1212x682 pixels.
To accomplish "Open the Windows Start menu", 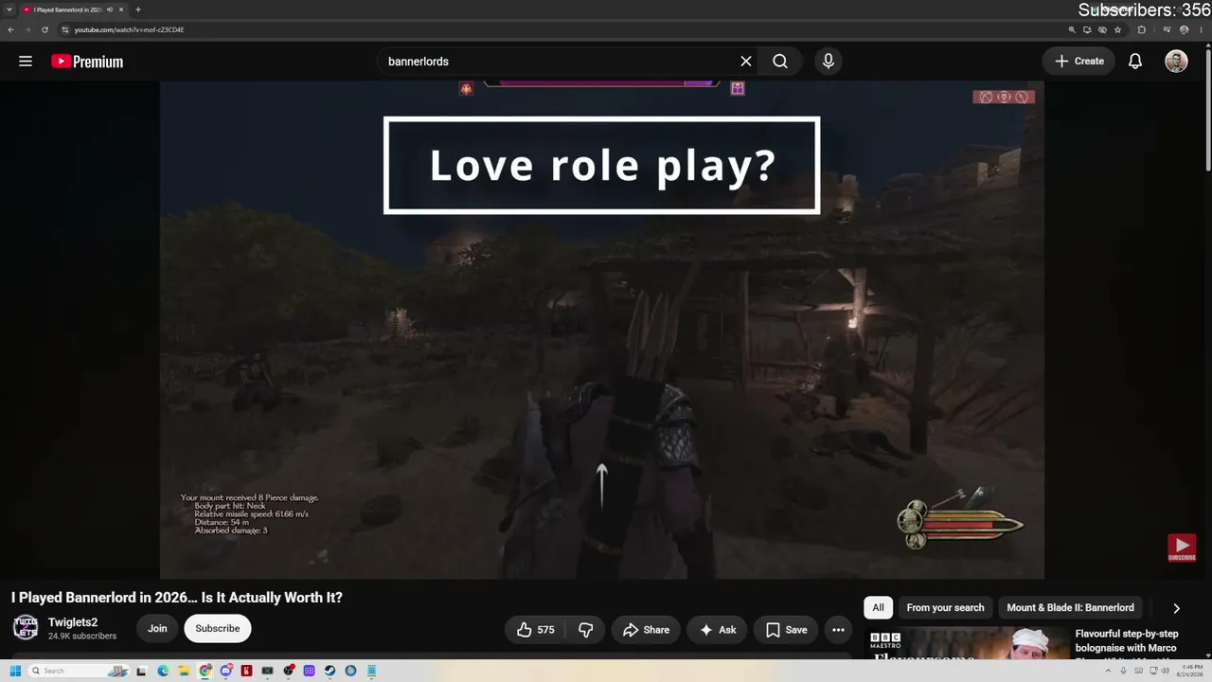I will click(15, 671).
